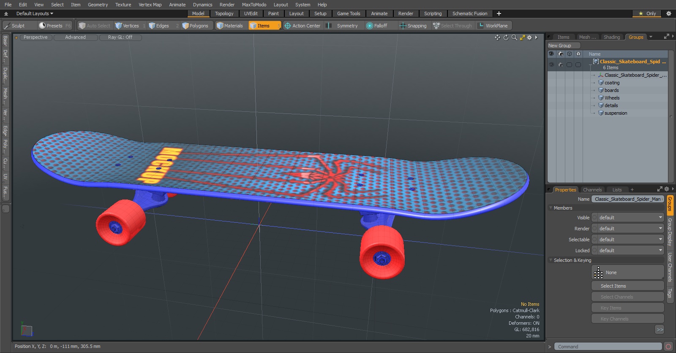Collapse the Selection & Keying section
676x353 pixels.
tap(551, 260)
